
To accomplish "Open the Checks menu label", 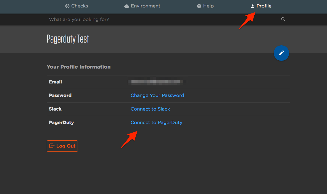I will tap(80, 6).
